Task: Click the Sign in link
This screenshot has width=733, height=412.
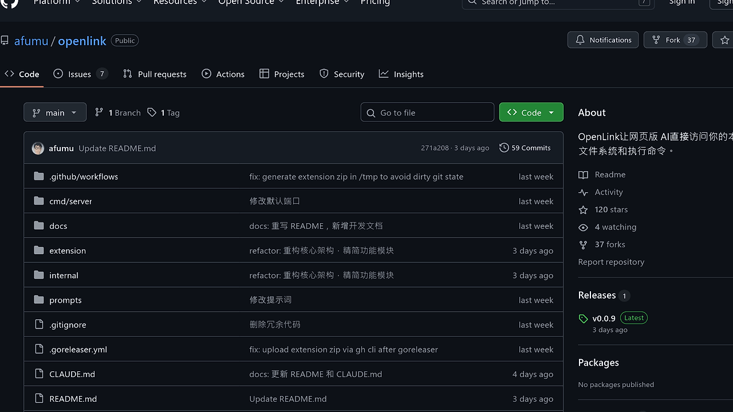Action: [682, 2]
